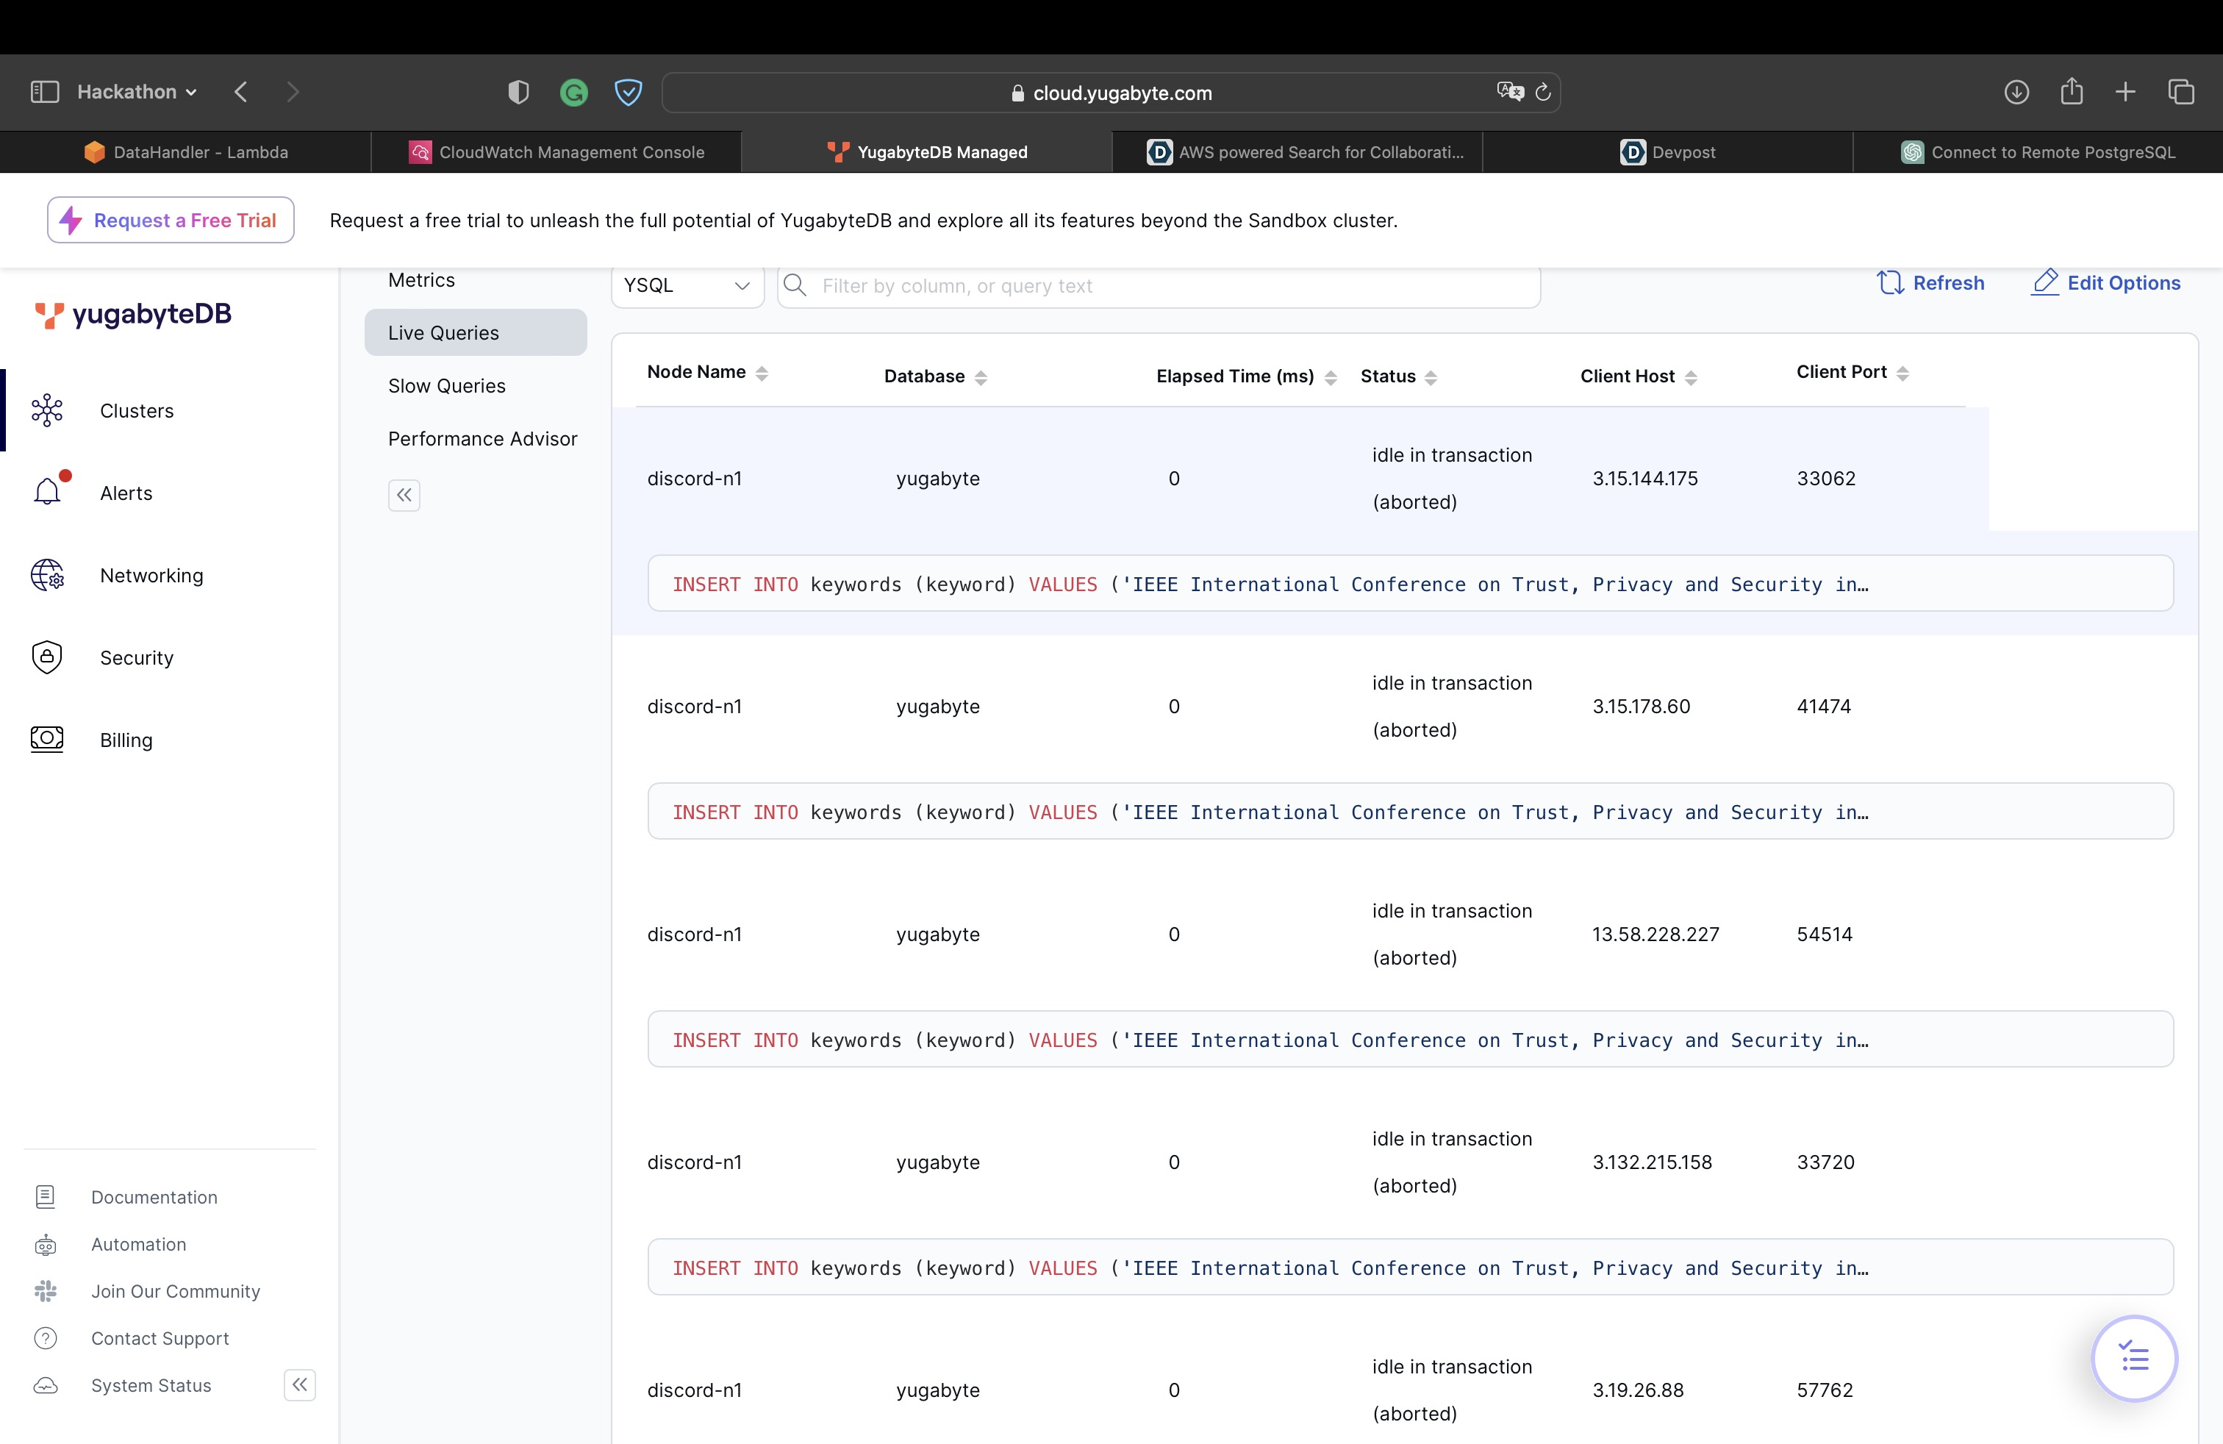2223x1444 pixels.
Task: Open the Clusters section icon
Action: click(47, 410)
